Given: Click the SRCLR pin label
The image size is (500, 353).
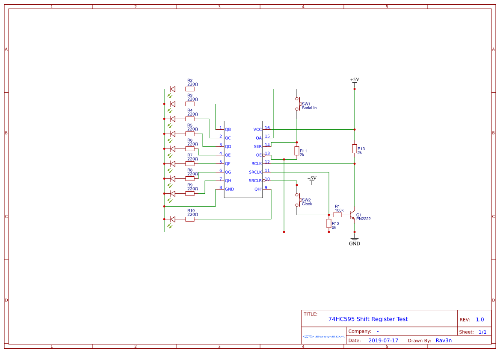Looking at the screenshot, I should pos(255,181).
